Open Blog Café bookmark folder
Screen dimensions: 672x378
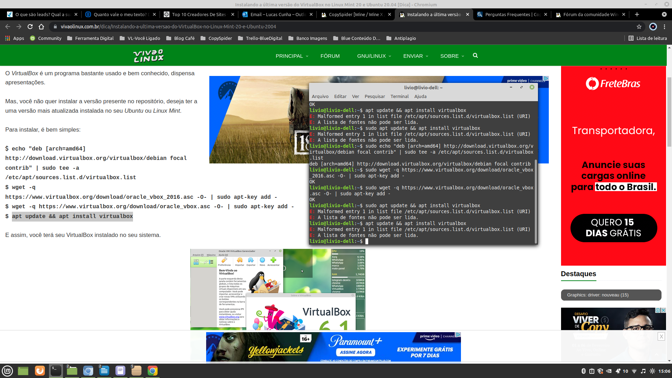pyautogui.click(x=180, y=38)
